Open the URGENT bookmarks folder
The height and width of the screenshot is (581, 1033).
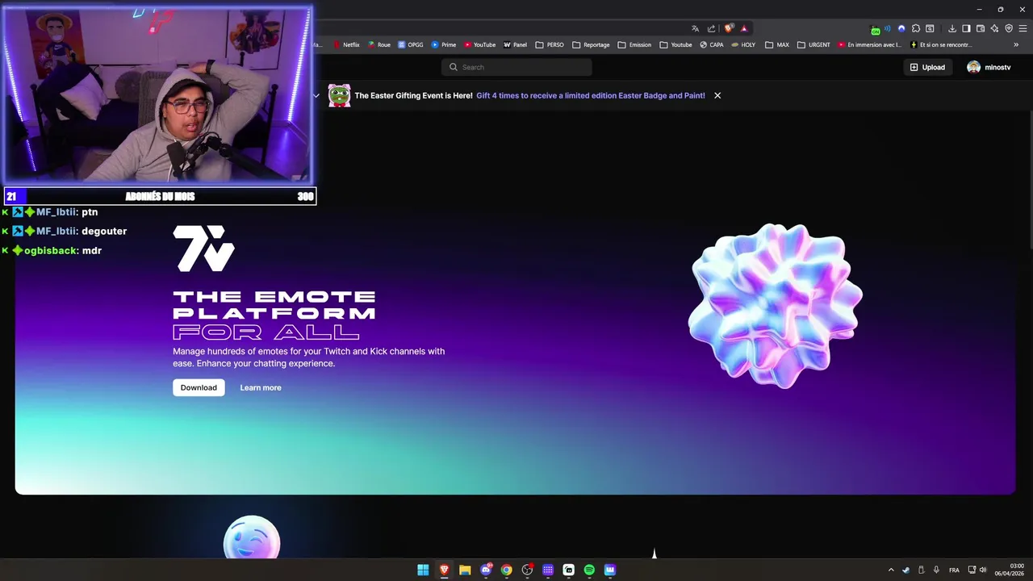click(x=813, y=44)
